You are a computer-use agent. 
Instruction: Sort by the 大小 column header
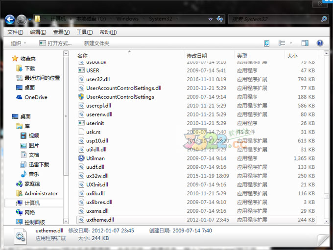tap(292, 56)
